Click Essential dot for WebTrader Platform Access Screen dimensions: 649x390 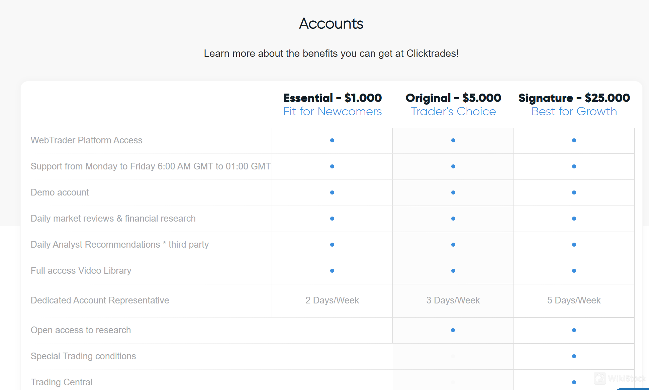click(x=332, y=140)
